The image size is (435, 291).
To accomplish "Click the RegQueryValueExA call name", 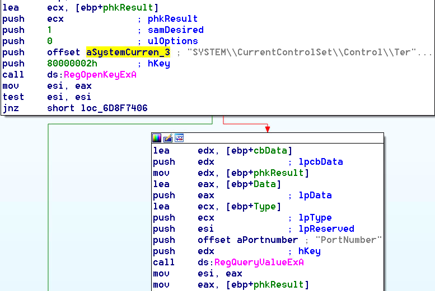I will pos(259,262).
